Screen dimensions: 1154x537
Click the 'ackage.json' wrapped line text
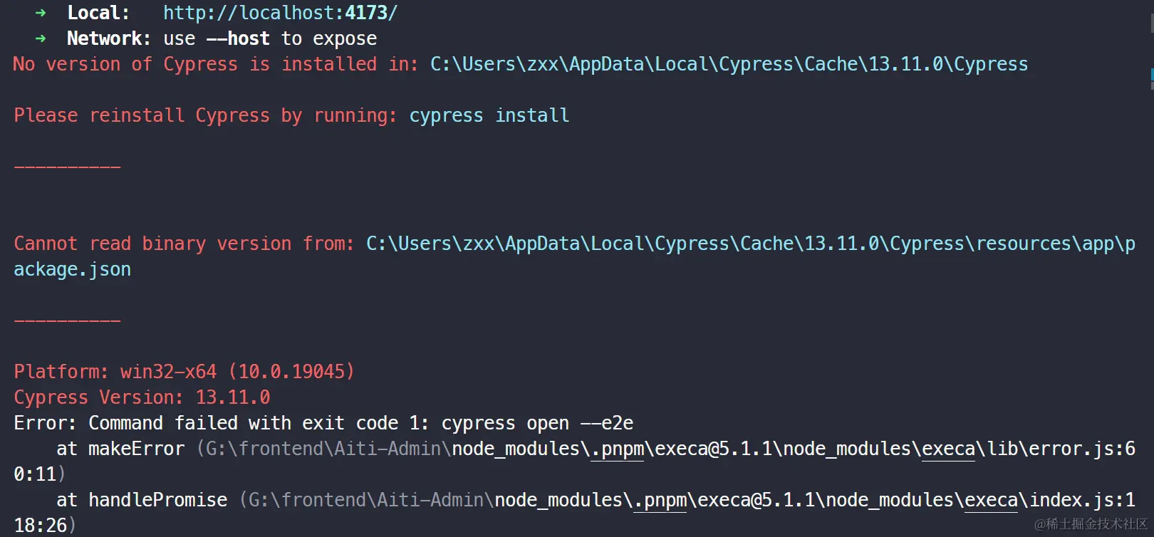[72, 269]
